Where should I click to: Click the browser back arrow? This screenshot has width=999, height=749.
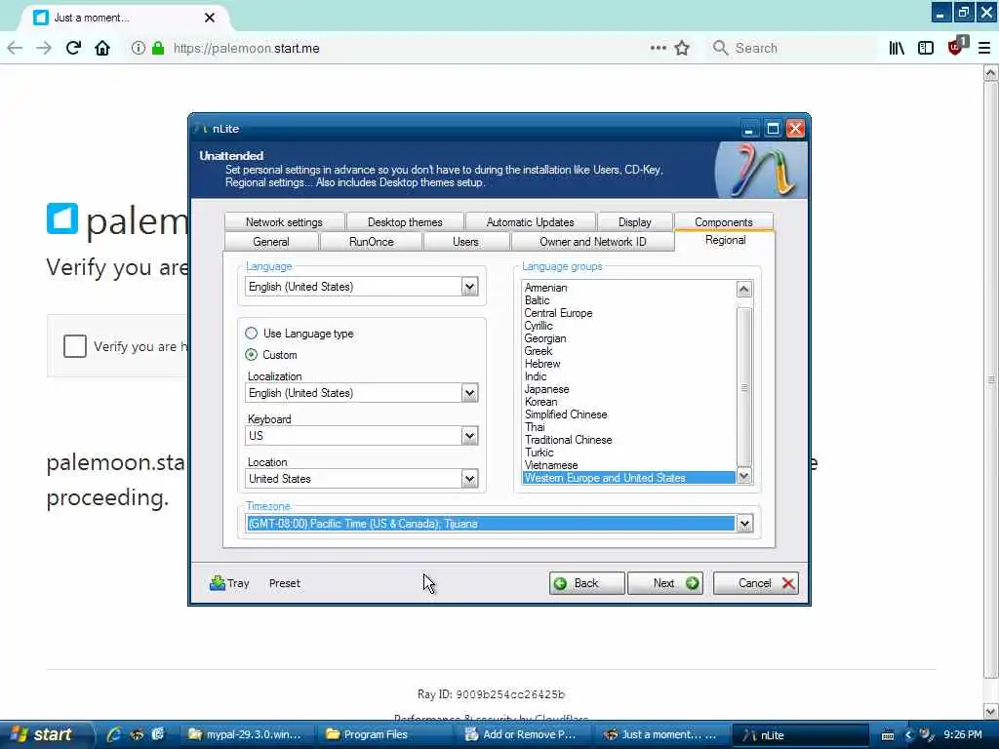click(15, 48)
